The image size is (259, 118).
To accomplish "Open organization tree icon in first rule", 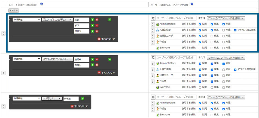I will click(x=153, y=18).
